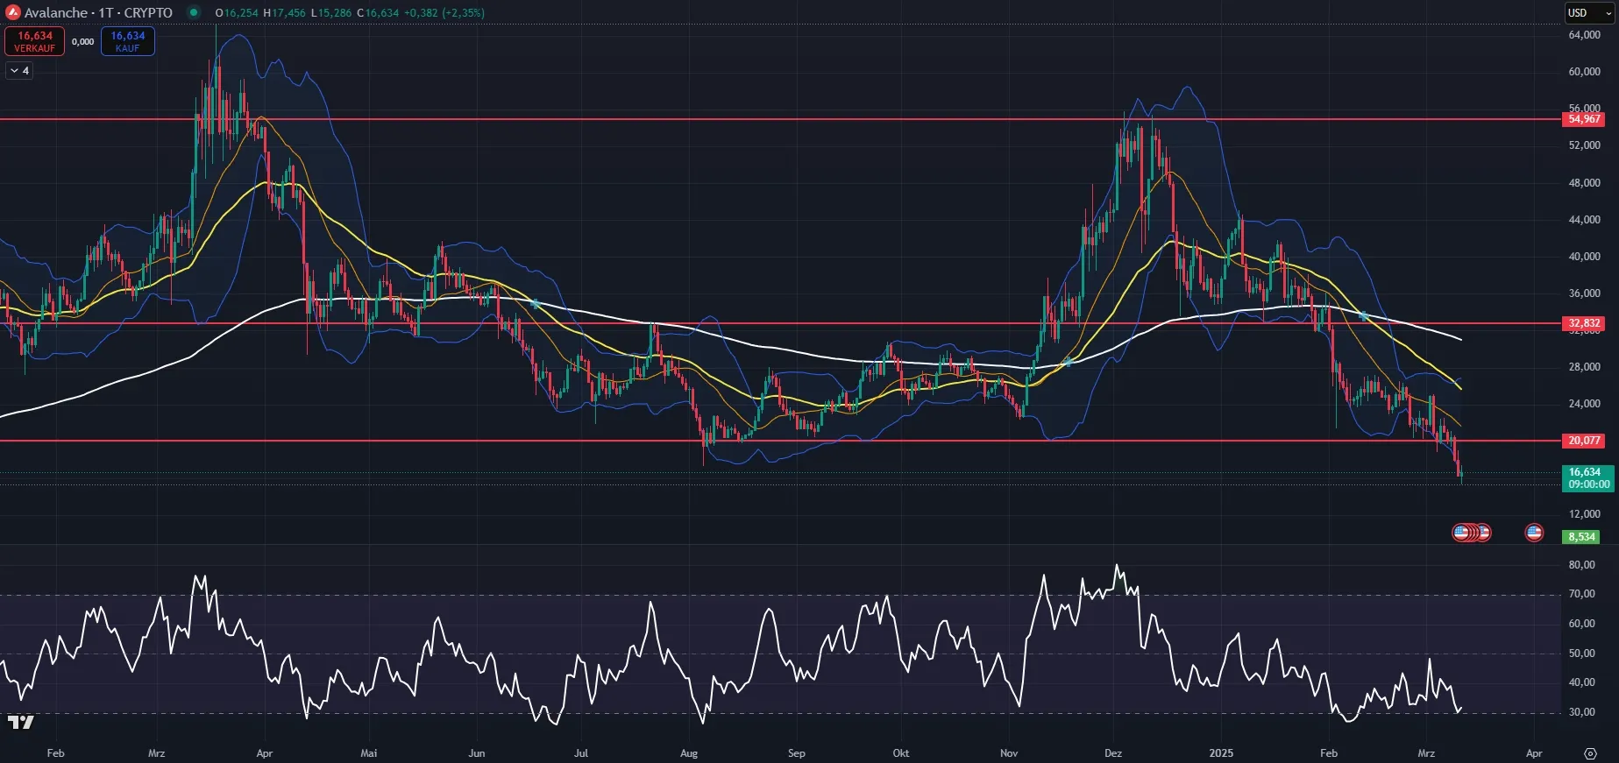The height and width of the screenshot is (763, 1619).
Task: Click the Jun date label
Action: click(x=477, y=753)
